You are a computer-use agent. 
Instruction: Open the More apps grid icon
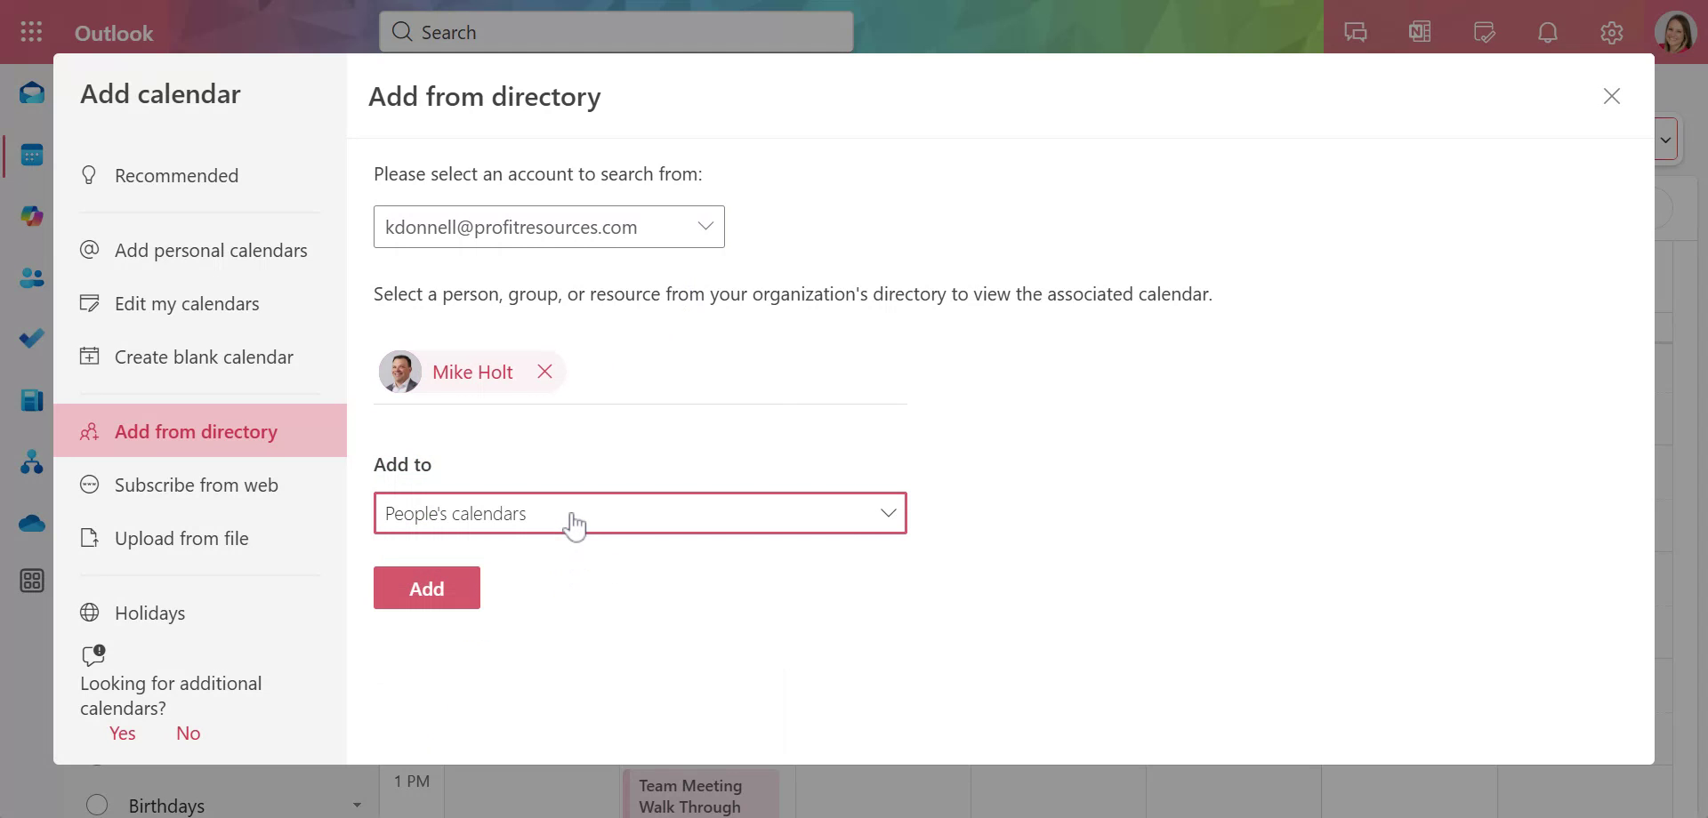click(x=32, y=581)
